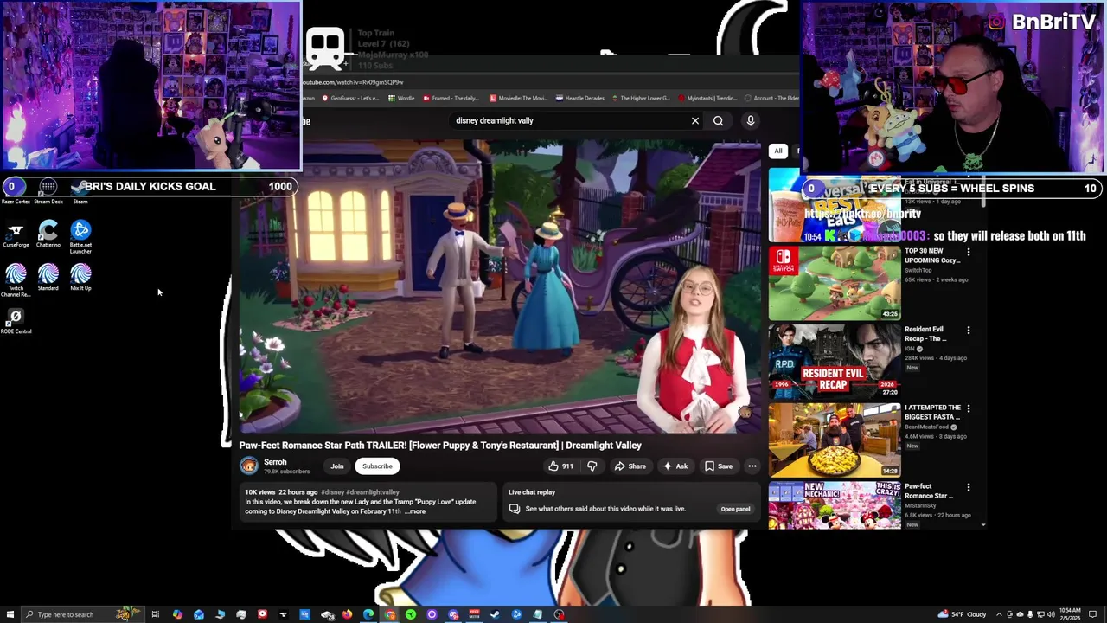The image size is (1107, 623).
Task: Open the Battle.net Launcher desktop icon
Action: pos(80,236)
